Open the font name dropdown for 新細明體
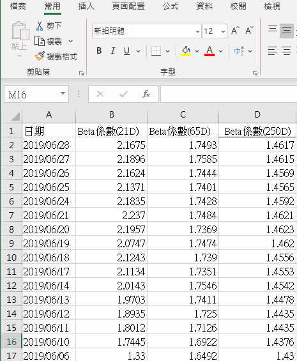The height and width of the screenshot is (361, 297). [197, 31]
